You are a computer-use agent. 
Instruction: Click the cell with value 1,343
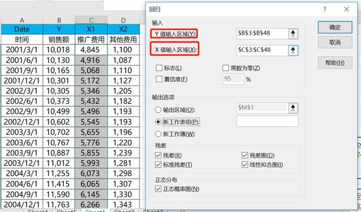[124, 204]
